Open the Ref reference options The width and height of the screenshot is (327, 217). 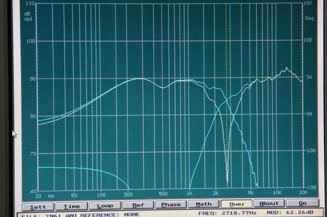[x=138, y=204]
